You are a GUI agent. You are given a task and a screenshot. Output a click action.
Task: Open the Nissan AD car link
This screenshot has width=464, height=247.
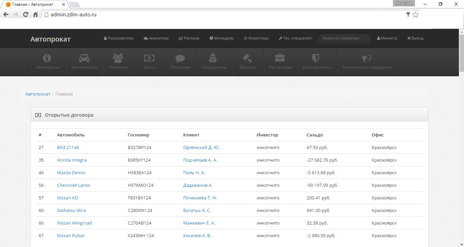pyautogui.click(x=67, y=198)
